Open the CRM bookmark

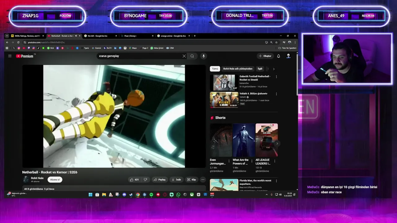tap(170, 48)
